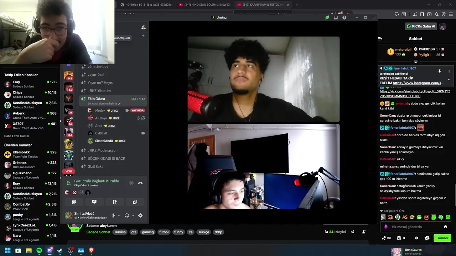The width and height of the screenshot is (456, 256).
Task: Open Windows Start menu
Action: point(7,250)
